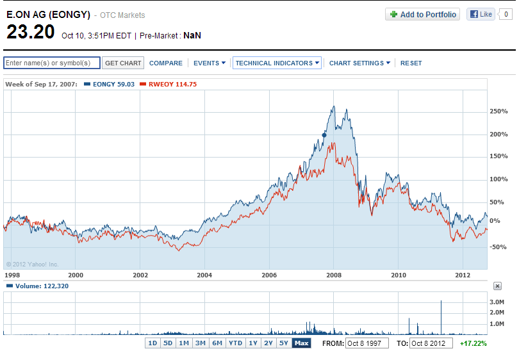Click the Volume: 122,320 label
519x351 pixels.
coord(42,286)
